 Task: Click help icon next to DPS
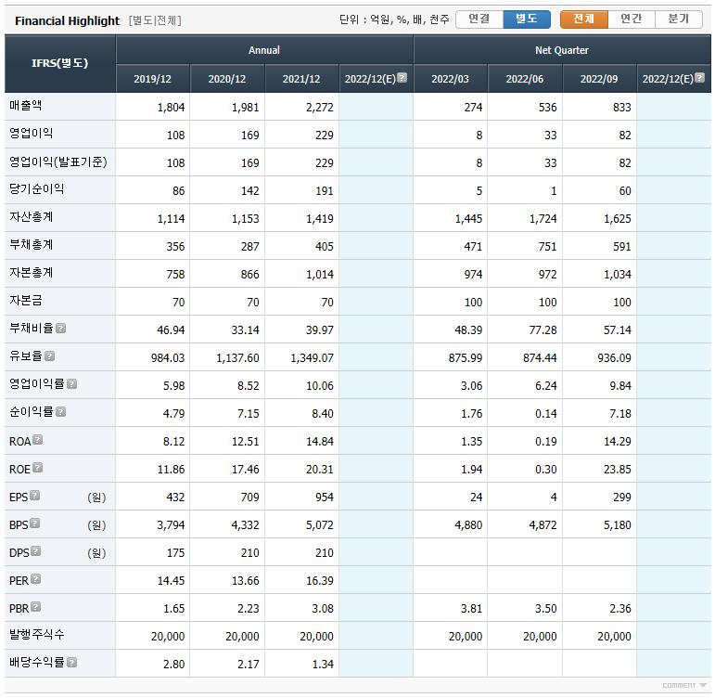point(36,551)
